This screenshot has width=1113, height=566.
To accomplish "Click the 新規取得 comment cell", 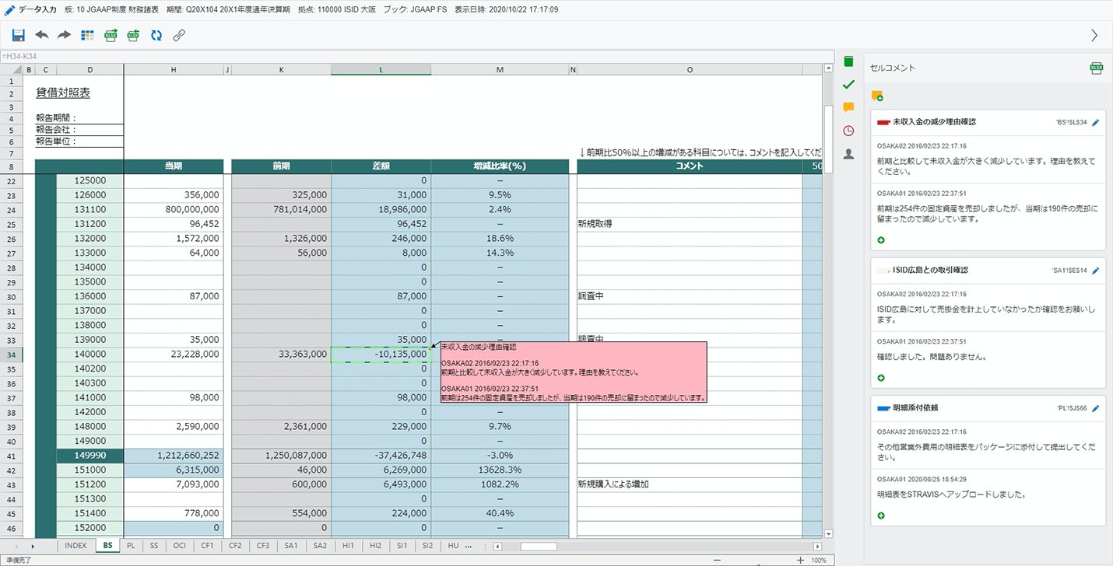I will click(x=690, y=224).
